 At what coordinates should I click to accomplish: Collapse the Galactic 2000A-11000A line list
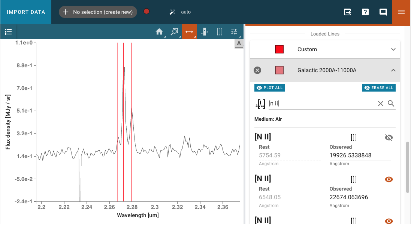coord(393,70)
